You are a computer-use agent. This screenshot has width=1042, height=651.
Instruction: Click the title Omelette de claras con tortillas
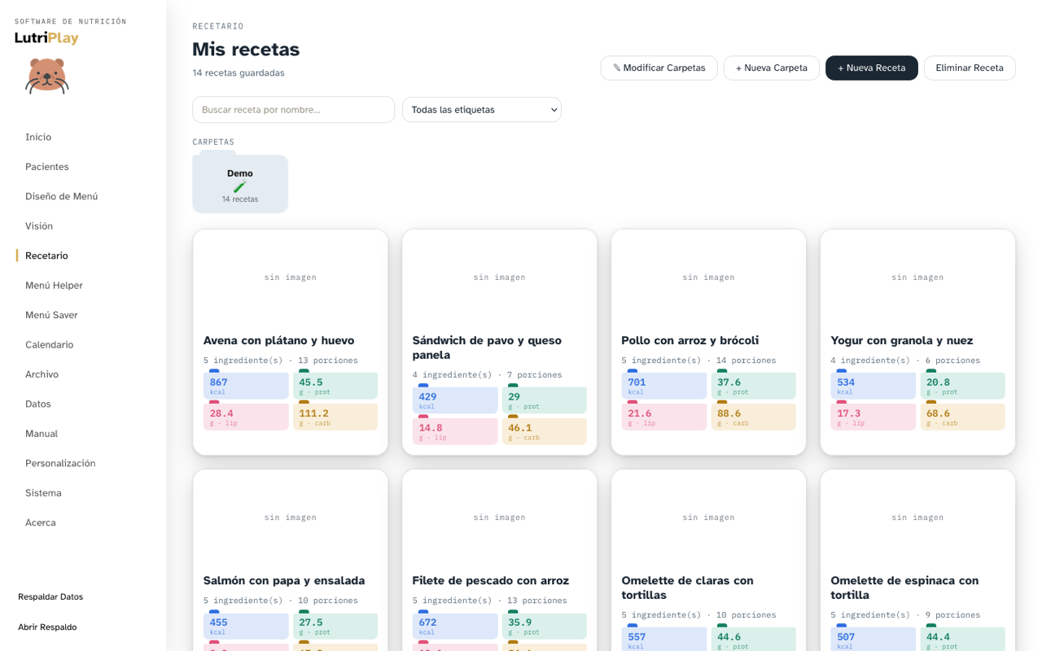[x=688, y=588]
